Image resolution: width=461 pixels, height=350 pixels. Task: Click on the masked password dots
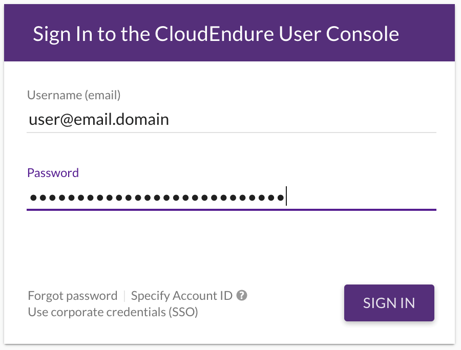pyautogui.click(x=157, y=198)
